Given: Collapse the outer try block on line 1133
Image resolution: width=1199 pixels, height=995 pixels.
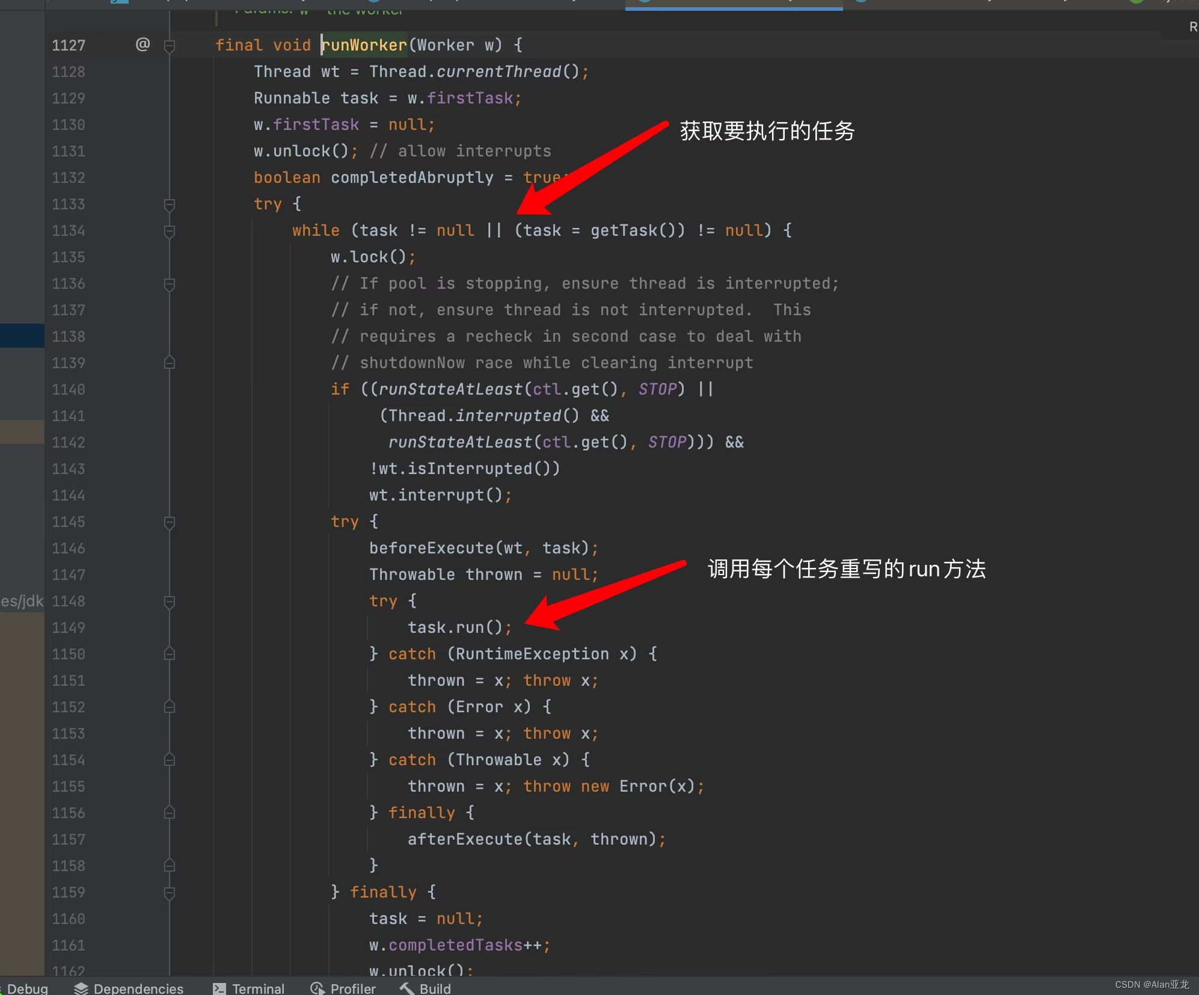Looking at the screenshot, I should (x=170, y=205).
